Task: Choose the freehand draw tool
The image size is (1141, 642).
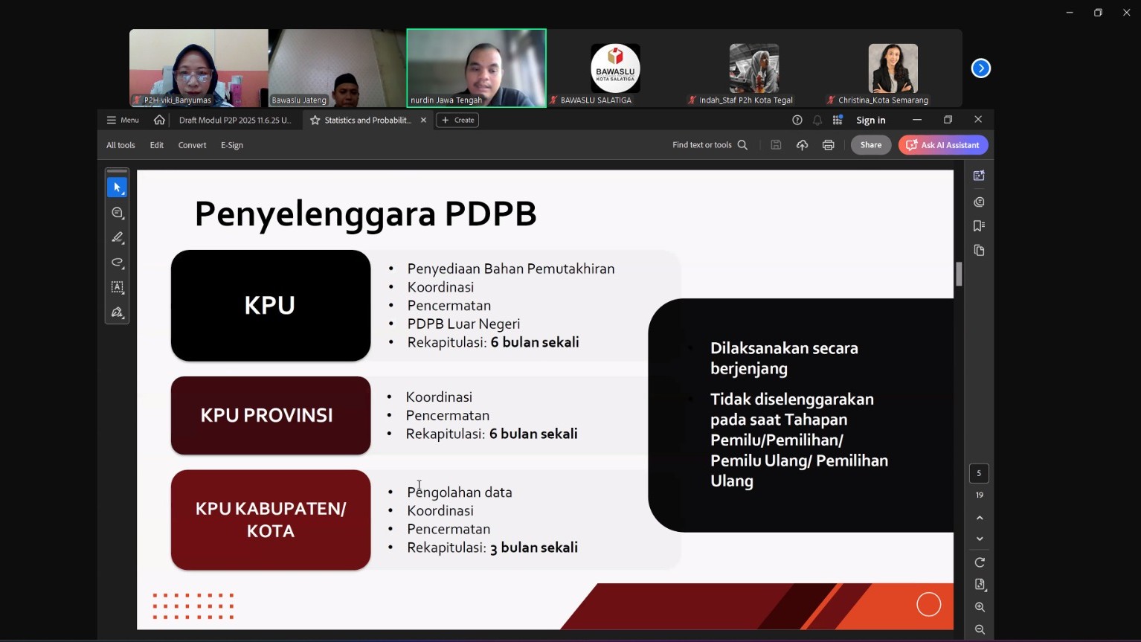Action: click(x=117, y=263)
